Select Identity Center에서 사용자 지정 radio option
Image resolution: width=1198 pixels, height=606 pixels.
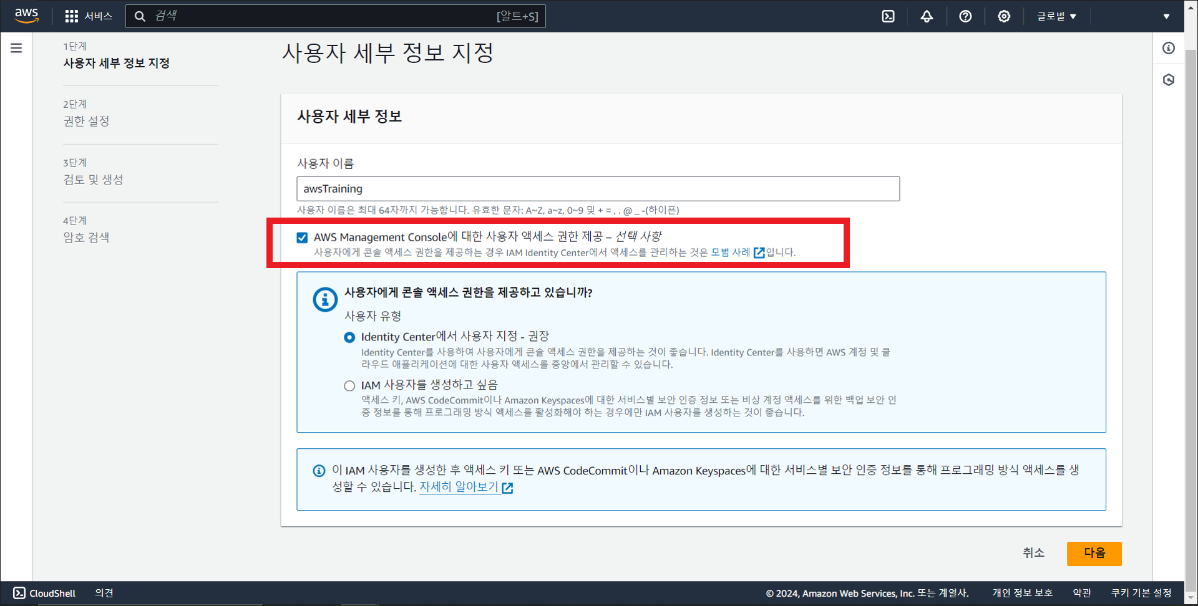coord(349,337)
